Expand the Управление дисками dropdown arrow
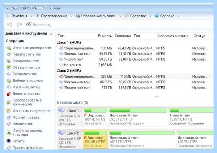This screenshot has height=153, width=217. coord(120,16)
